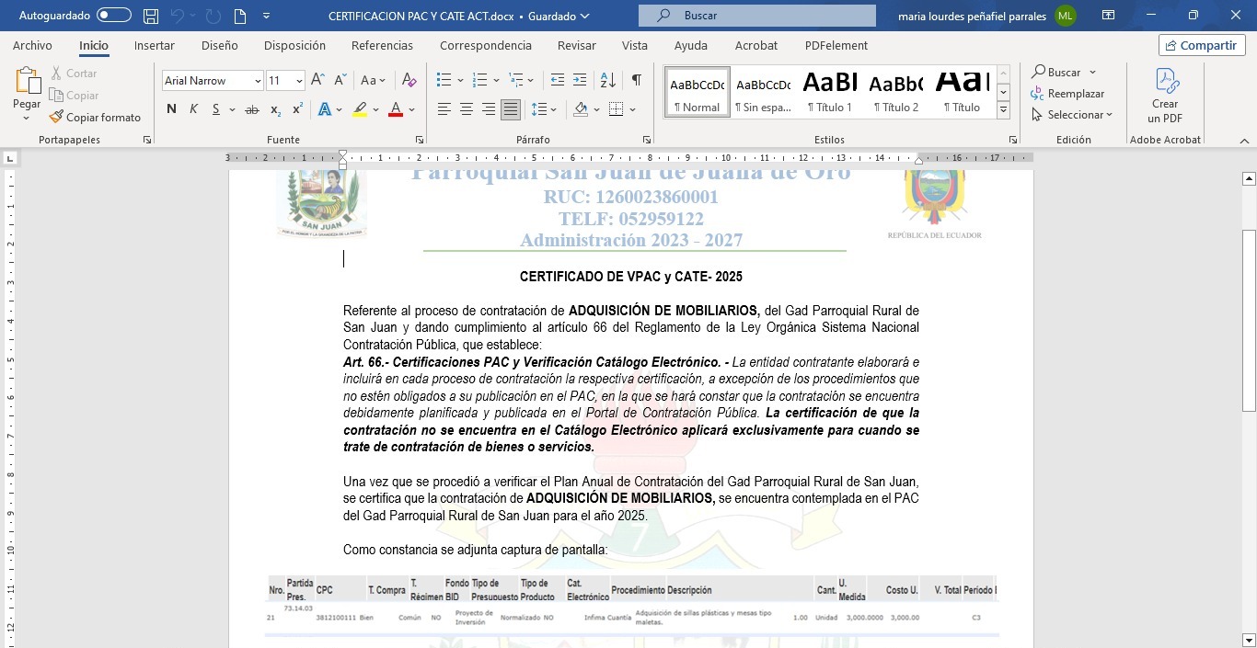The width and height of the screenshot is (1257, 648).
Task: Increase the paragraph indent
Action: coord(580,81)
